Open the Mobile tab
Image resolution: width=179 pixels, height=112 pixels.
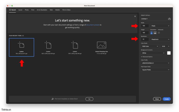[x=58, y=10]
